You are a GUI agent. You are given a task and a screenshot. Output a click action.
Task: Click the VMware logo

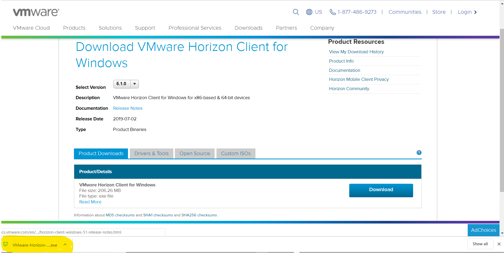(x=36, y=12)
